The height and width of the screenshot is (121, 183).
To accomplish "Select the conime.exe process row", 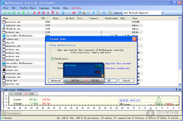I will pos(23,70).
